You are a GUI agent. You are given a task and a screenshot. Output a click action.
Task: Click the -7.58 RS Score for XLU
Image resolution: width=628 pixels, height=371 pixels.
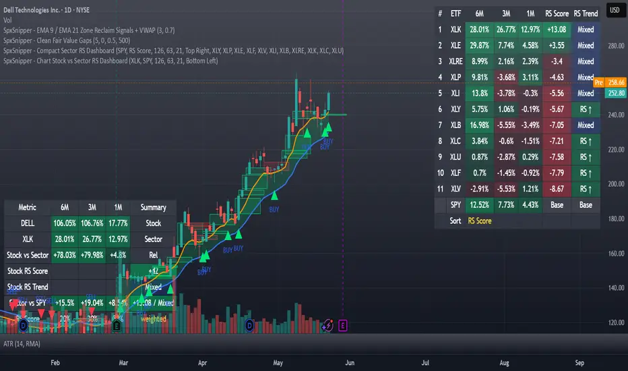557,156
